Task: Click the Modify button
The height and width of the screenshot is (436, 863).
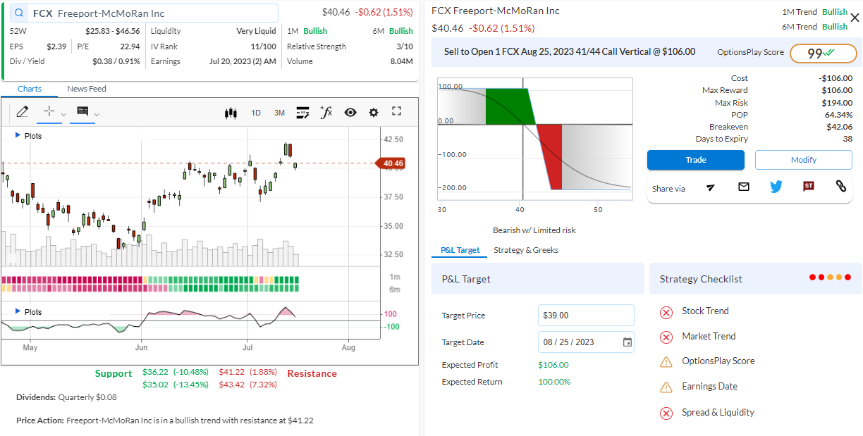Action: pyautogui.click(x=803, y=160)
